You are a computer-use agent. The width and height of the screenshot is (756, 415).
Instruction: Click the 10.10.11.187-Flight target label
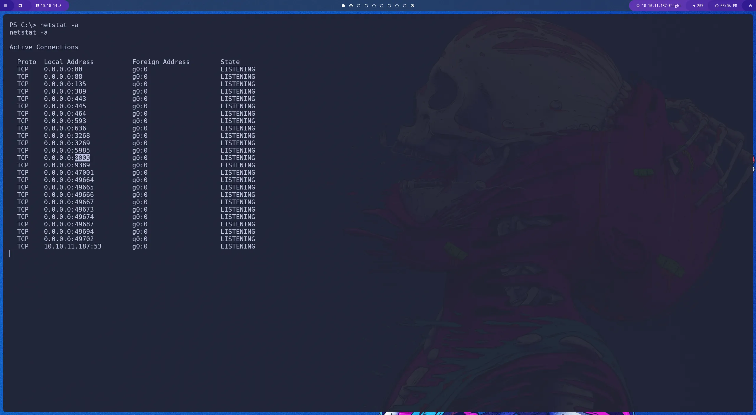click(x=661, y=6)
